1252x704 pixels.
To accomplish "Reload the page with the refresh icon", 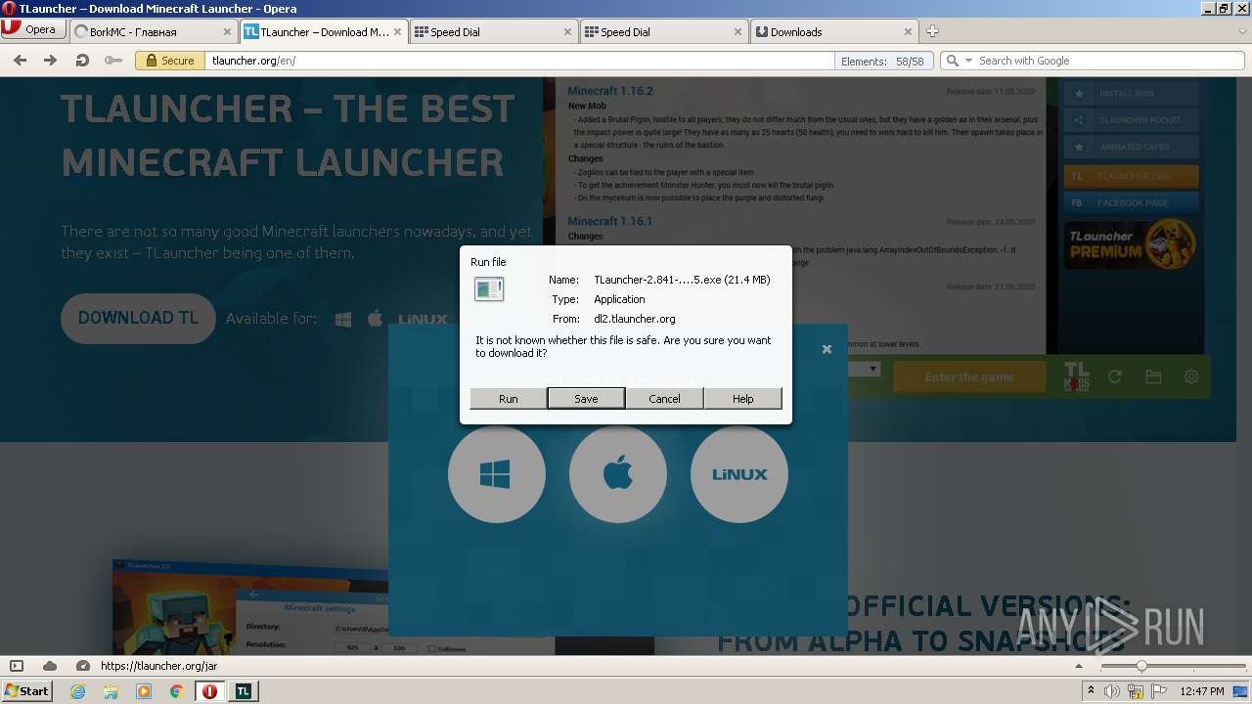I will point(82,61).
